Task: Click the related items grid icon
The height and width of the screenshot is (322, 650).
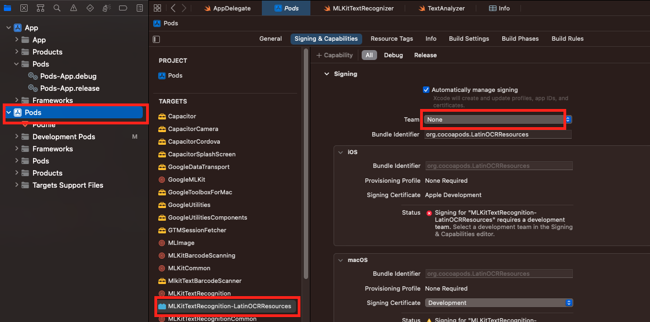Action: pos(157,8)
